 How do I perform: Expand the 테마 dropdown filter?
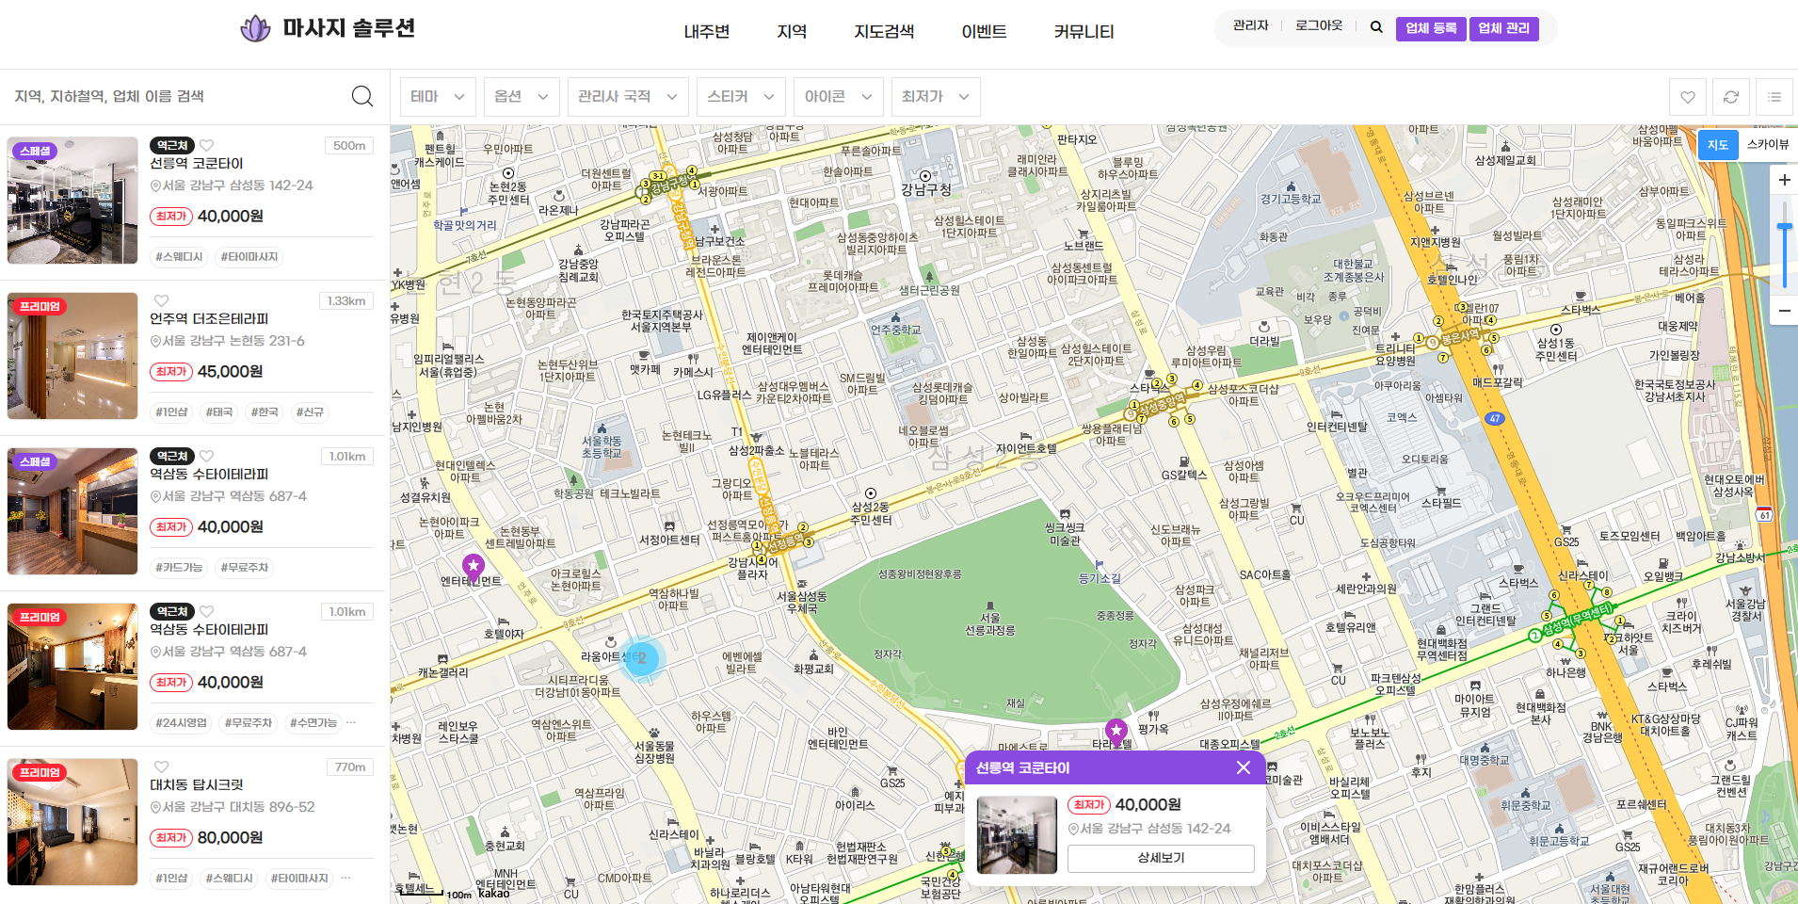click(438, 97)
